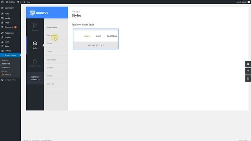The image size is (251, 141).
Task: Open Howdy admin account menu
Action: 243,2
